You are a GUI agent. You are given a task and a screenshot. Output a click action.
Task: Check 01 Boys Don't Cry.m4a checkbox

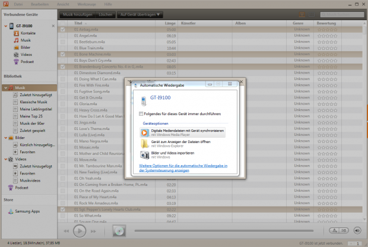tap(63, 61)
